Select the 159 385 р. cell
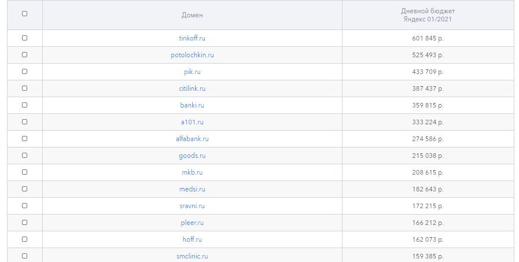Screen dimensions: 519x262 coord(428,256)
